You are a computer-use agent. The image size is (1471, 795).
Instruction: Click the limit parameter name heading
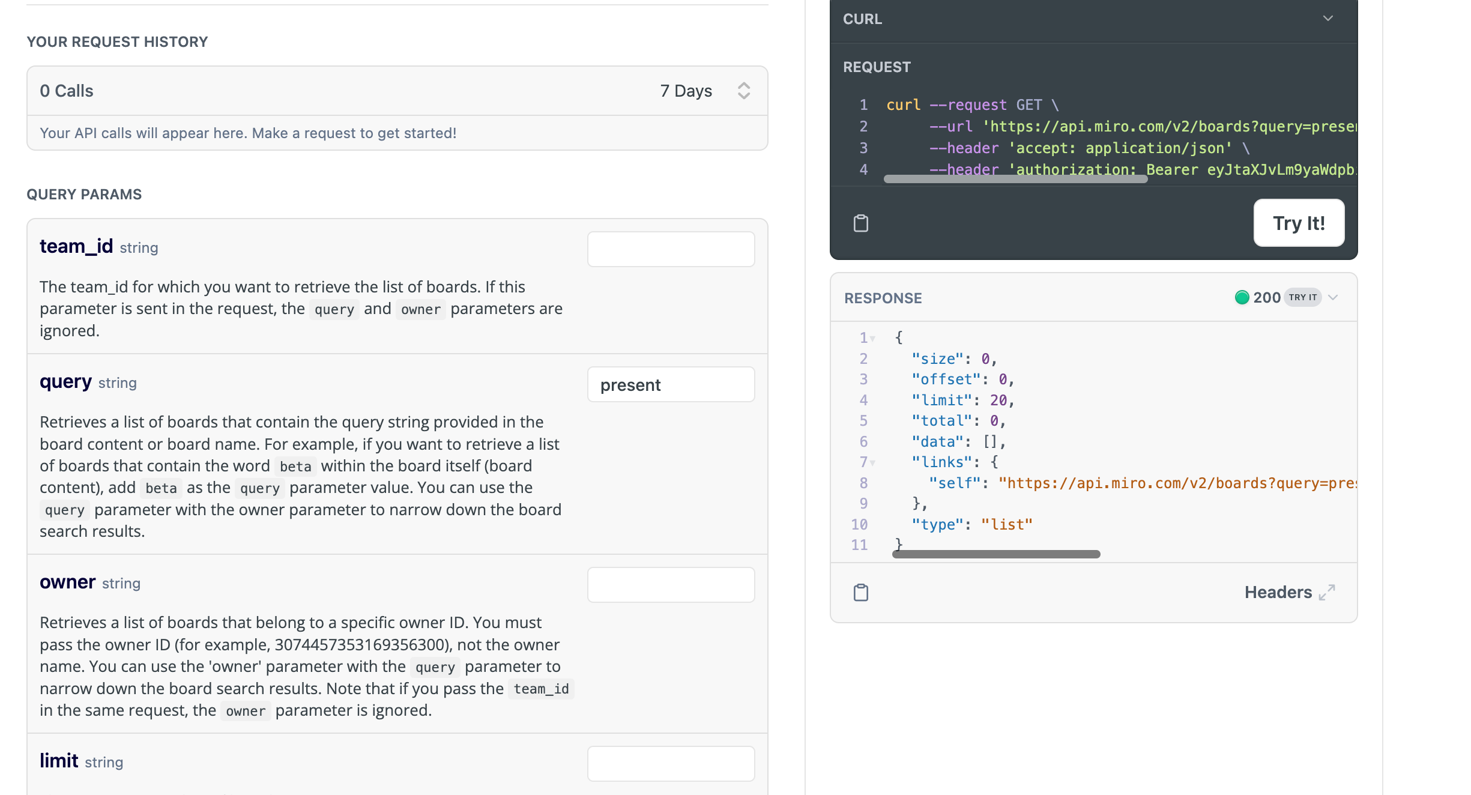pos(59,761)
